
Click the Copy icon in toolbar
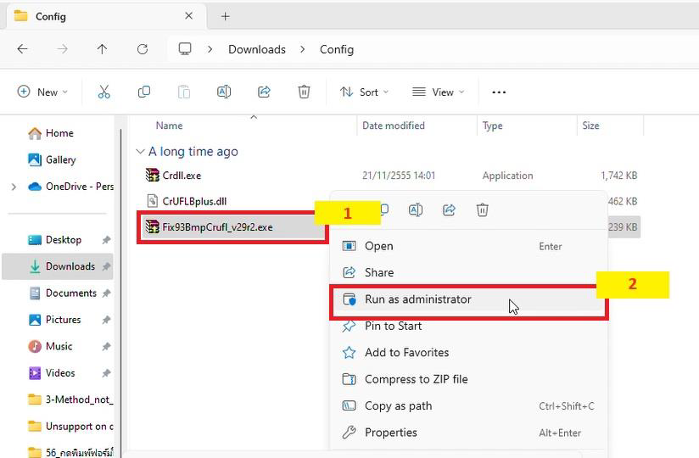(144, 92)
